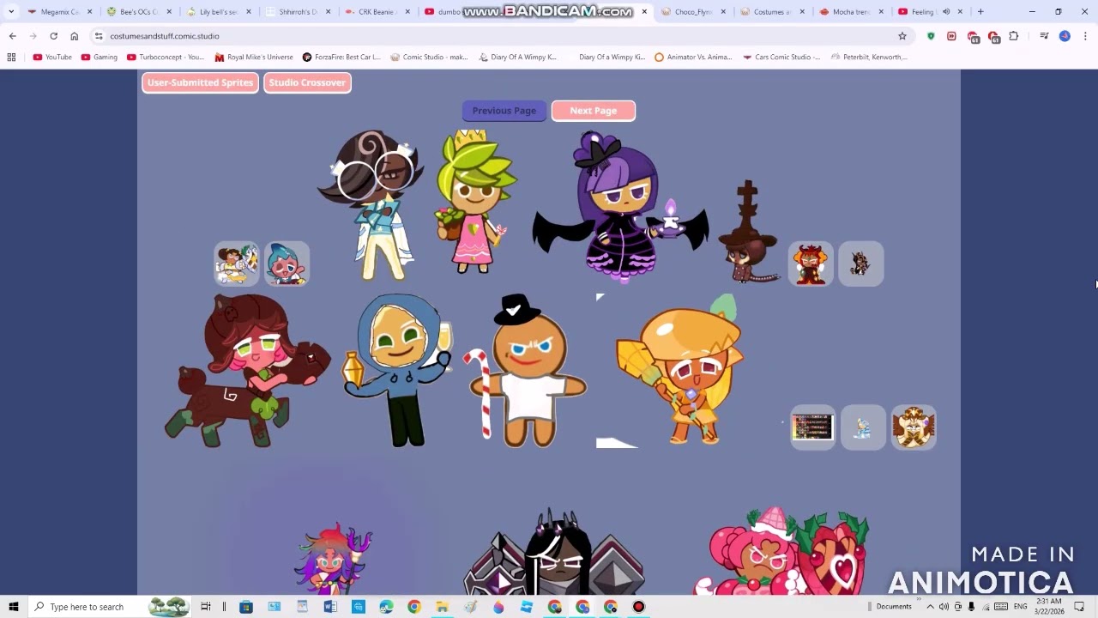This screenshot has width=1098, height=618.
Task: Open the volume control in system tray
Action: [944, 607]
